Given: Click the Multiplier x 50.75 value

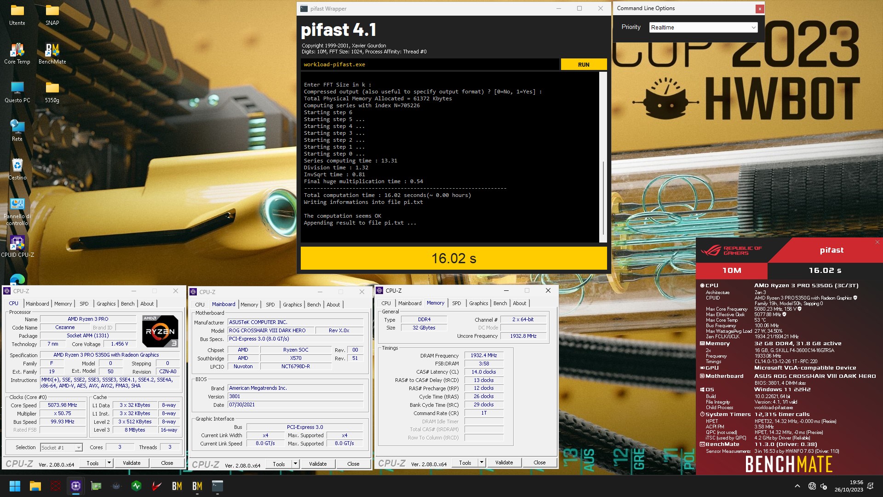Looking at the screenshot, I should [x=63, y=413].
